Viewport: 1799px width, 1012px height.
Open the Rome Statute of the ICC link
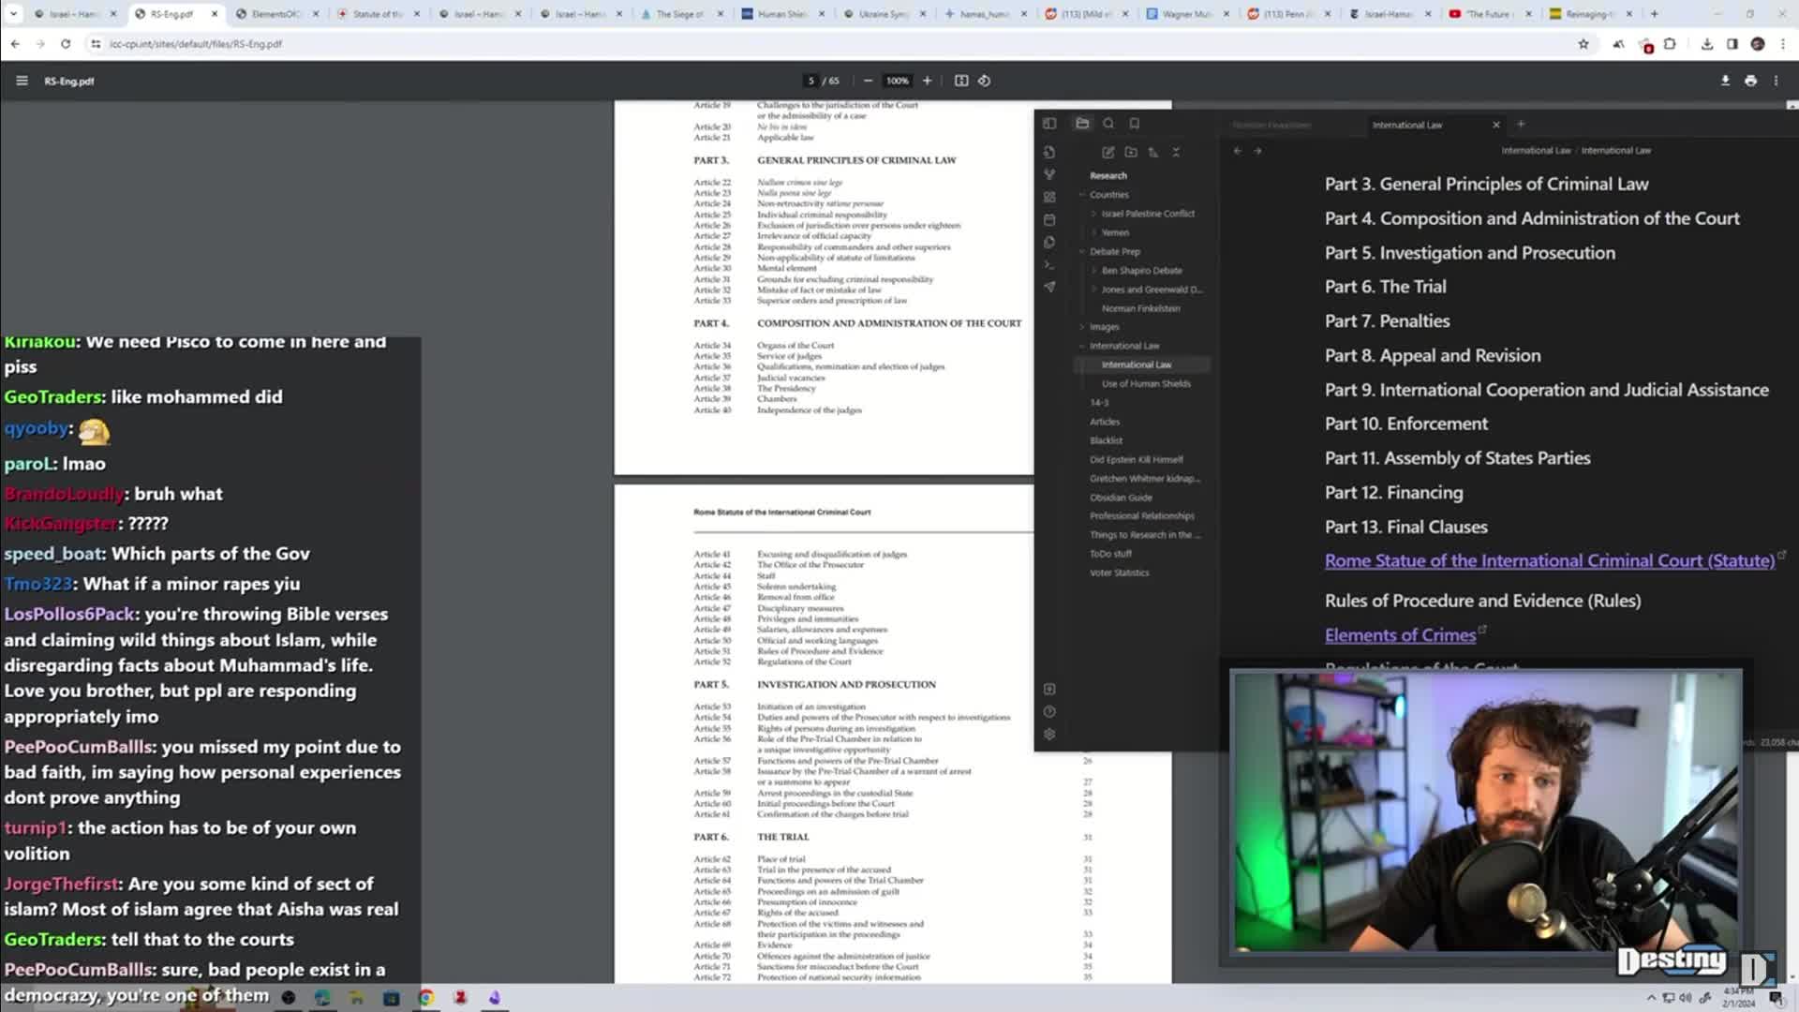[1549, 560]
